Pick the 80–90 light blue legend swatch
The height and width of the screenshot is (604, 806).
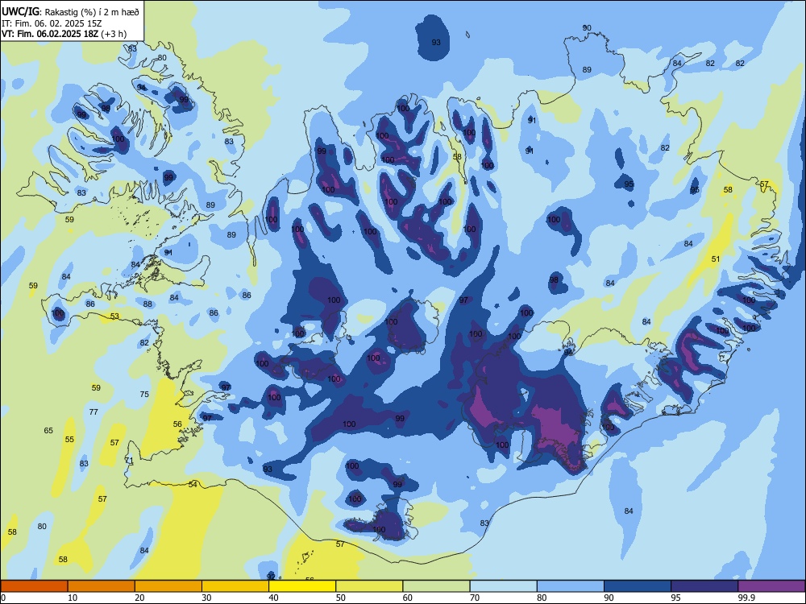(571, 586)
